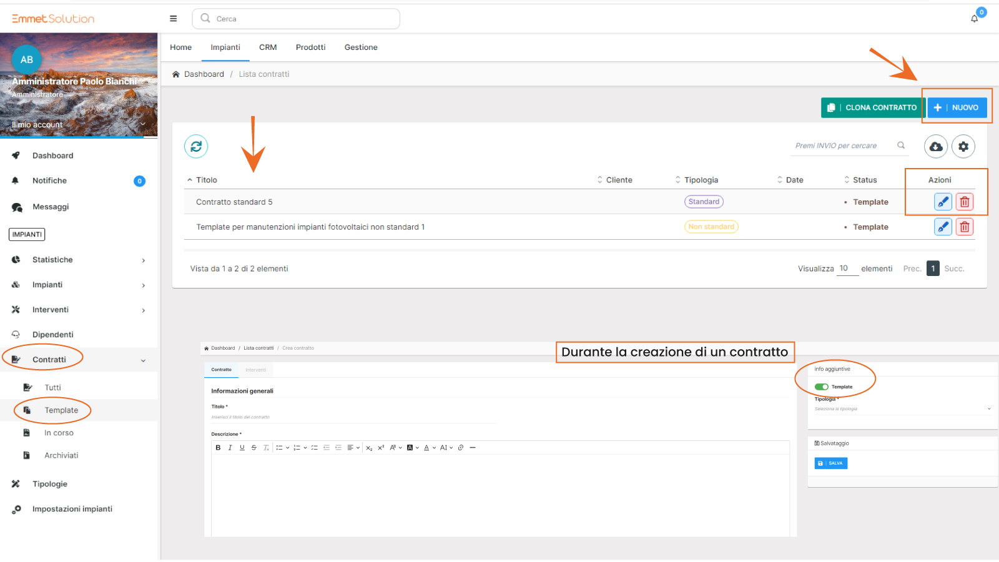Viewport: 999px width, 562px height.
Task: Click the Nuovo button
Action: tap(957, 107)
